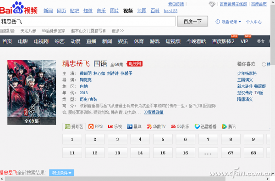Image resolution: width=275 pixels, height=181 pixels.
Task: Open 观看记录 dropdown
Action: 228,22
